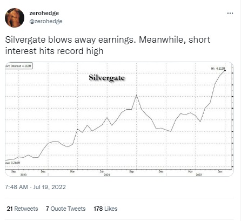Open zerohedge display name link
248x221 pixels.
click(x=44, y=13)
